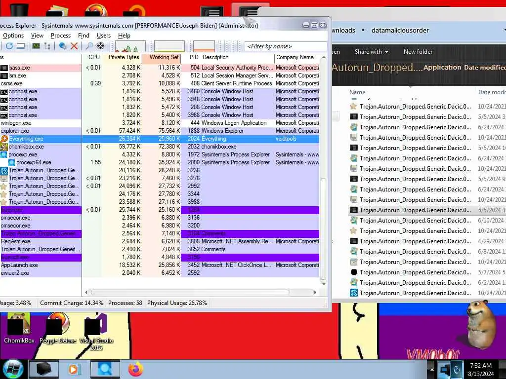This screenshot has height=379, width=506.
Task: Open Properties with the blue gear icon
Action: [x=63, y=46]
